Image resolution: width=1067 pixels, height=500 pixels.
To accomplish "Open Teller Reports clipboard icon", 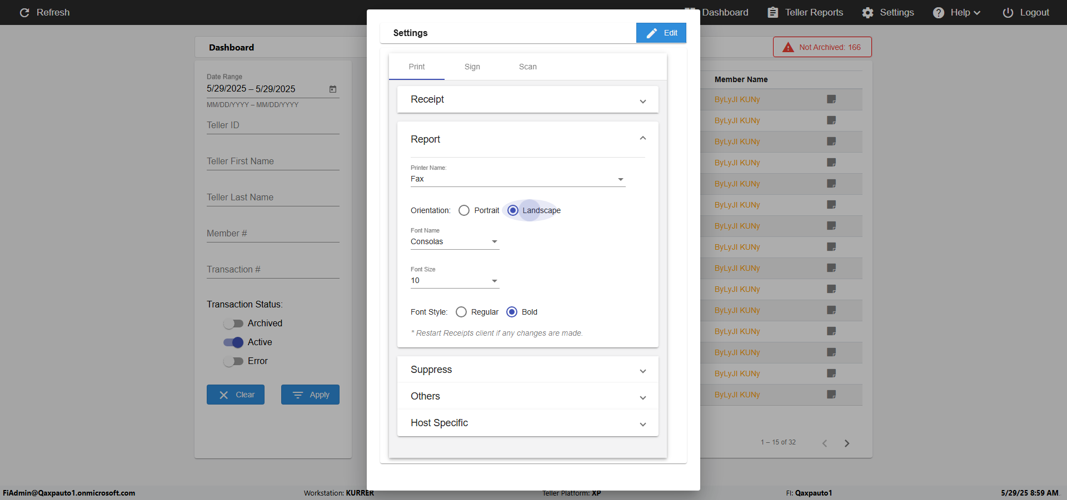I will (772, 12).
